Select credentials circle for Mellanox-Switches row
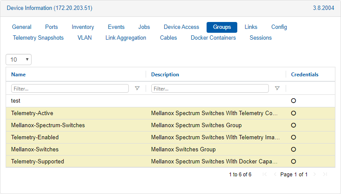The width and height of the screenshot is (341, 194). 293,150
